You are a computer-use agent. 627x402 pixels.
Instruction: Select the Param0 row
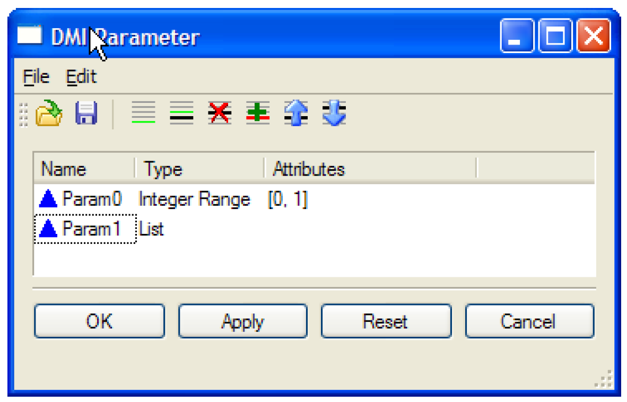[x=92, y=199]
